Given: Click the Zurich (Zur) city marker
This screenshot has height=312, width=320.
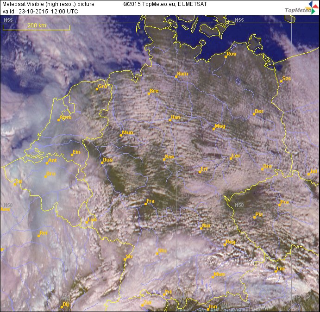Looking at the screenshot, I should pos(142,305).
